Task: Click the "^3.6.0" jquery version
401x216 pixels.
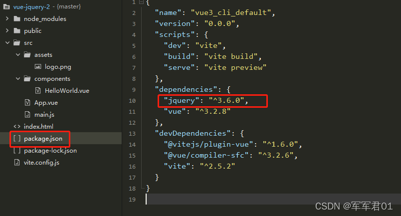Action: click(x=226, y=100)
